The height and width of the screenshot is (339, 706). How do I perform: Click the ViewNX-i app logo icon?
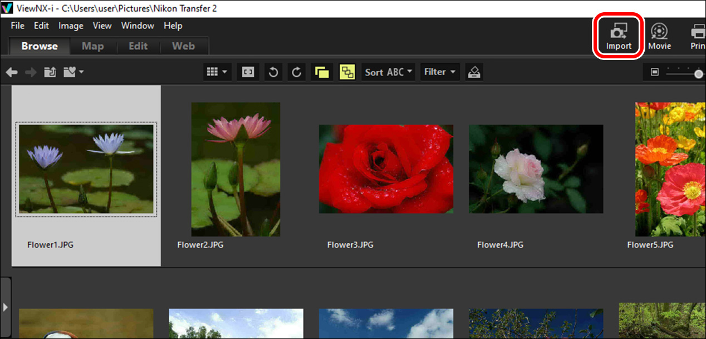click(7, 8)
